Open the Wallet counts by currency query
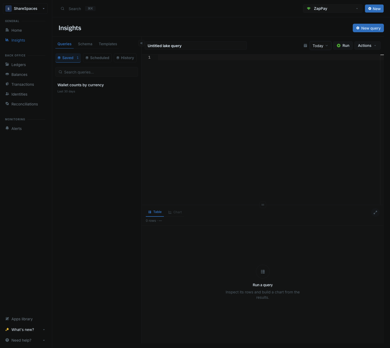 pos(97,88)
